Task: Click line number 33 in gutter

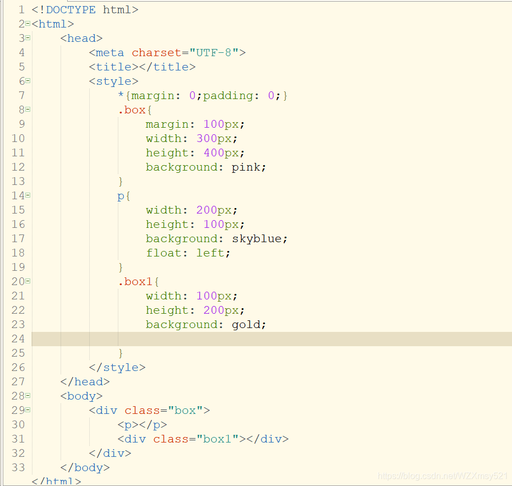Action: click(x=18, y=467)
